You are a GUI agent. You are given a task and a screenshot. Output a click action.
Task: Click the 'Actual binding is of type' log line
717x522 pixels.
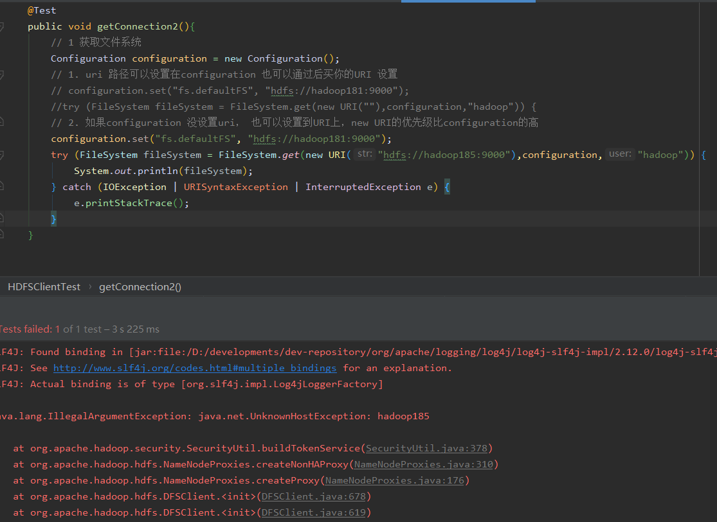pos(191,384)
